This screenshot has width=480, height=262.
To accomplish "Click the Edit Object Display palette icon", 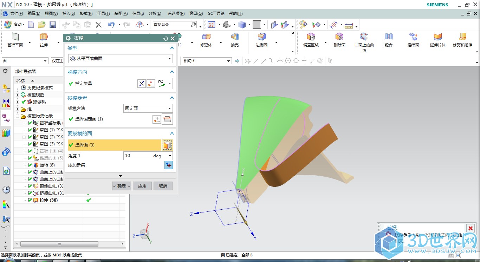I will click(x=303, y=25).
